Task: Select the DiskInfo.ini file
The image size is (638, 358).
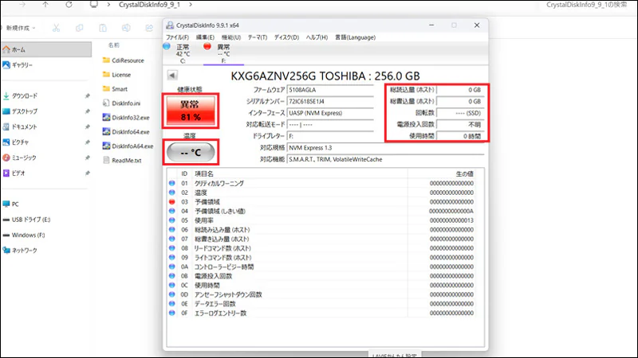Action: click(122, 103)
